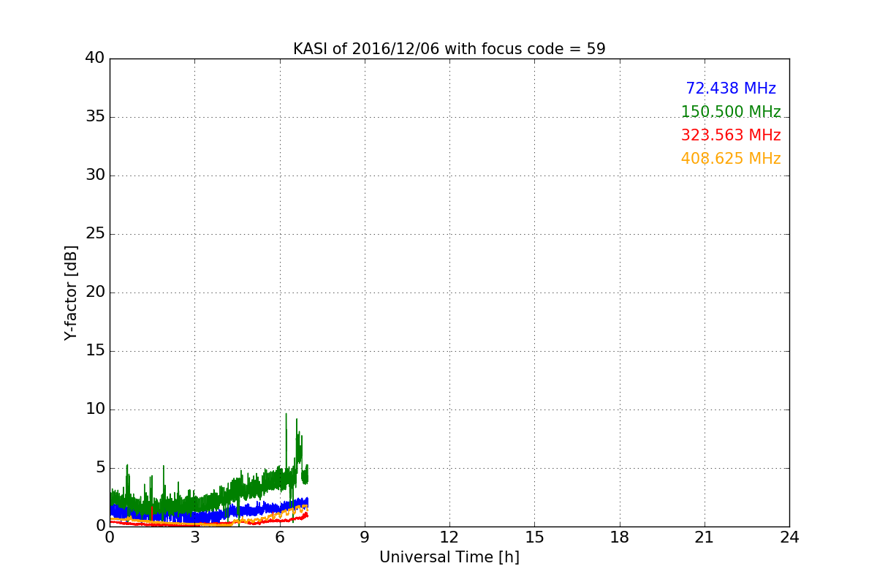Click the y-axis tick label '30'

95,175
